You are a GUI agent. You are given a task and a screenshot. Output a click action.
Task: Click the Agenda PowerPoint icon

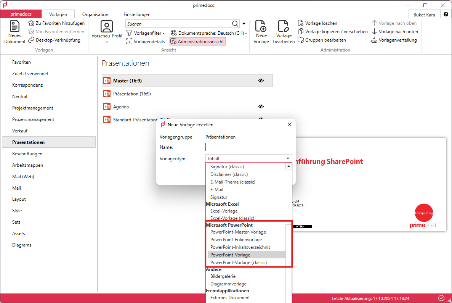tap(107, 106)
